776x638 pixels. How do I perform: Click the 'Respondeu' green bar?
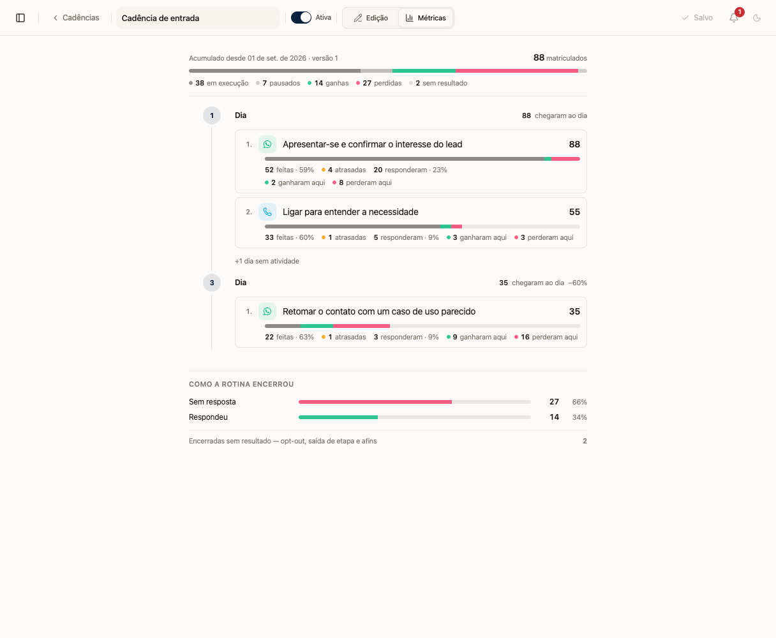(x=338, y=417)
